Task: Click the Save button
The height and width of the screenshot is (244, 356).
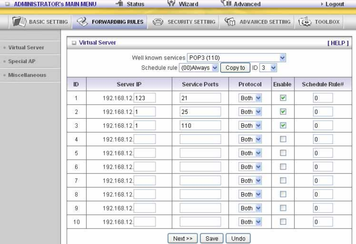Action: 212,238
